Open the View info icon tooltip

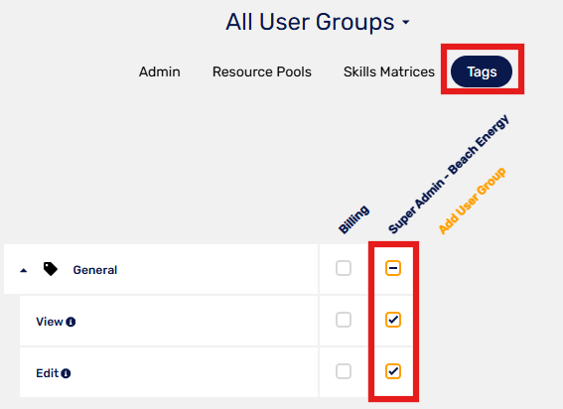pyautogui.click(x=70, y=322)
